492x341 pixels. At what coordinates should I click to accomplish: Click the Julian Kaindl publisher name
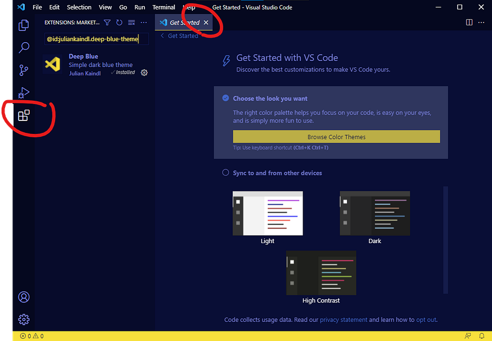(85, 74)
